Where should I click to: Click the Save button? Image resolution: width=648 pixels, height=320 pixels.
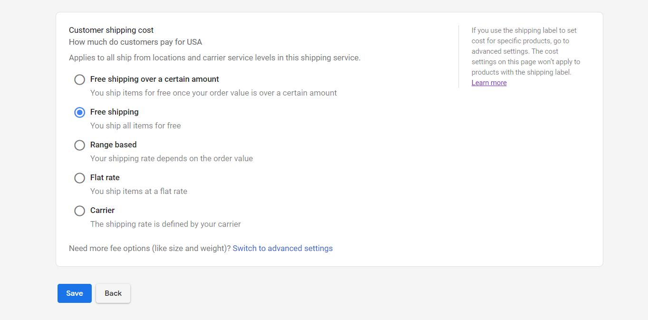(x=75, y=293)
